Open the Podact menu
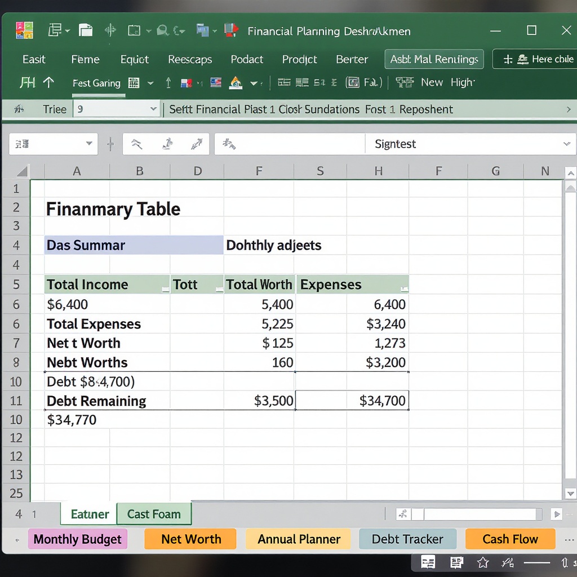The image size is (577, 577). coord(247,59)
